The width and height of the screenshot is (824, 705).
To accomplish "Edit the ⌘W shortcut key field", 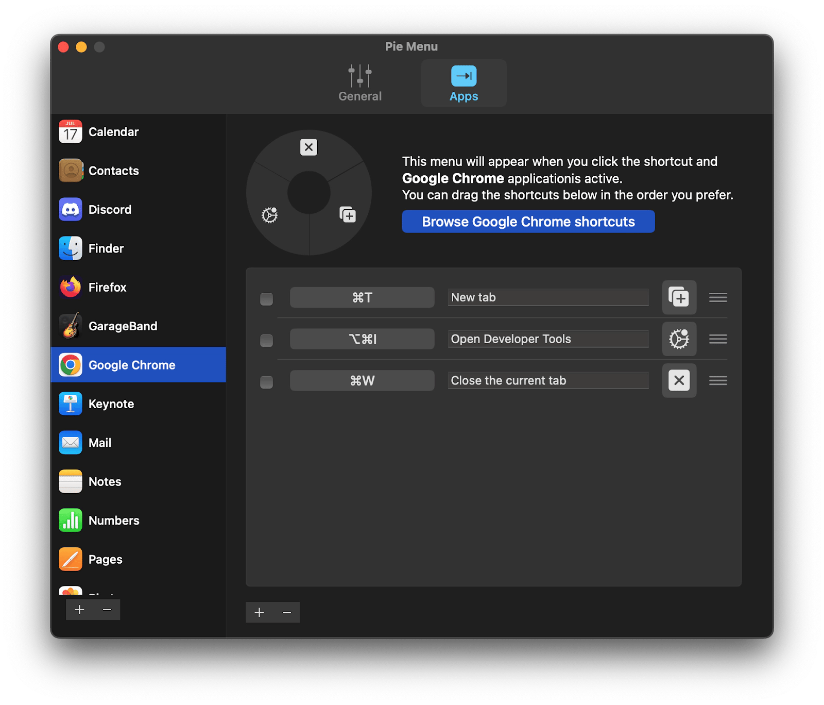I will coord(362,381).
